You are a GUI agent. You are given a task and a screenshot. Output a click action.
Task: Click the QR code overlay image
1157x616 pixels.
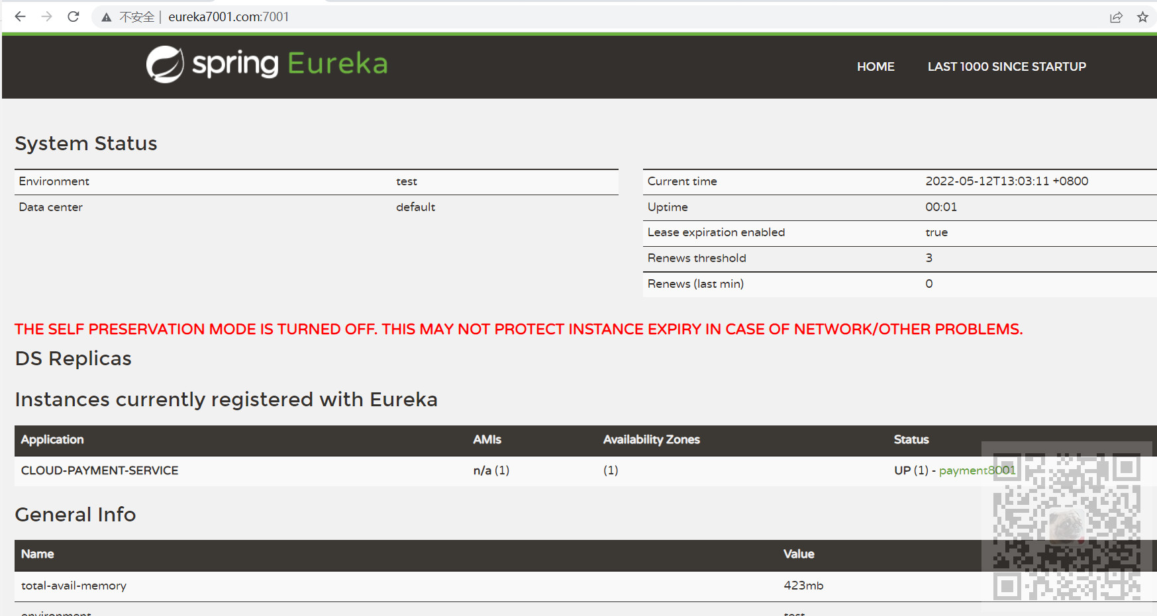[1067, 525]
